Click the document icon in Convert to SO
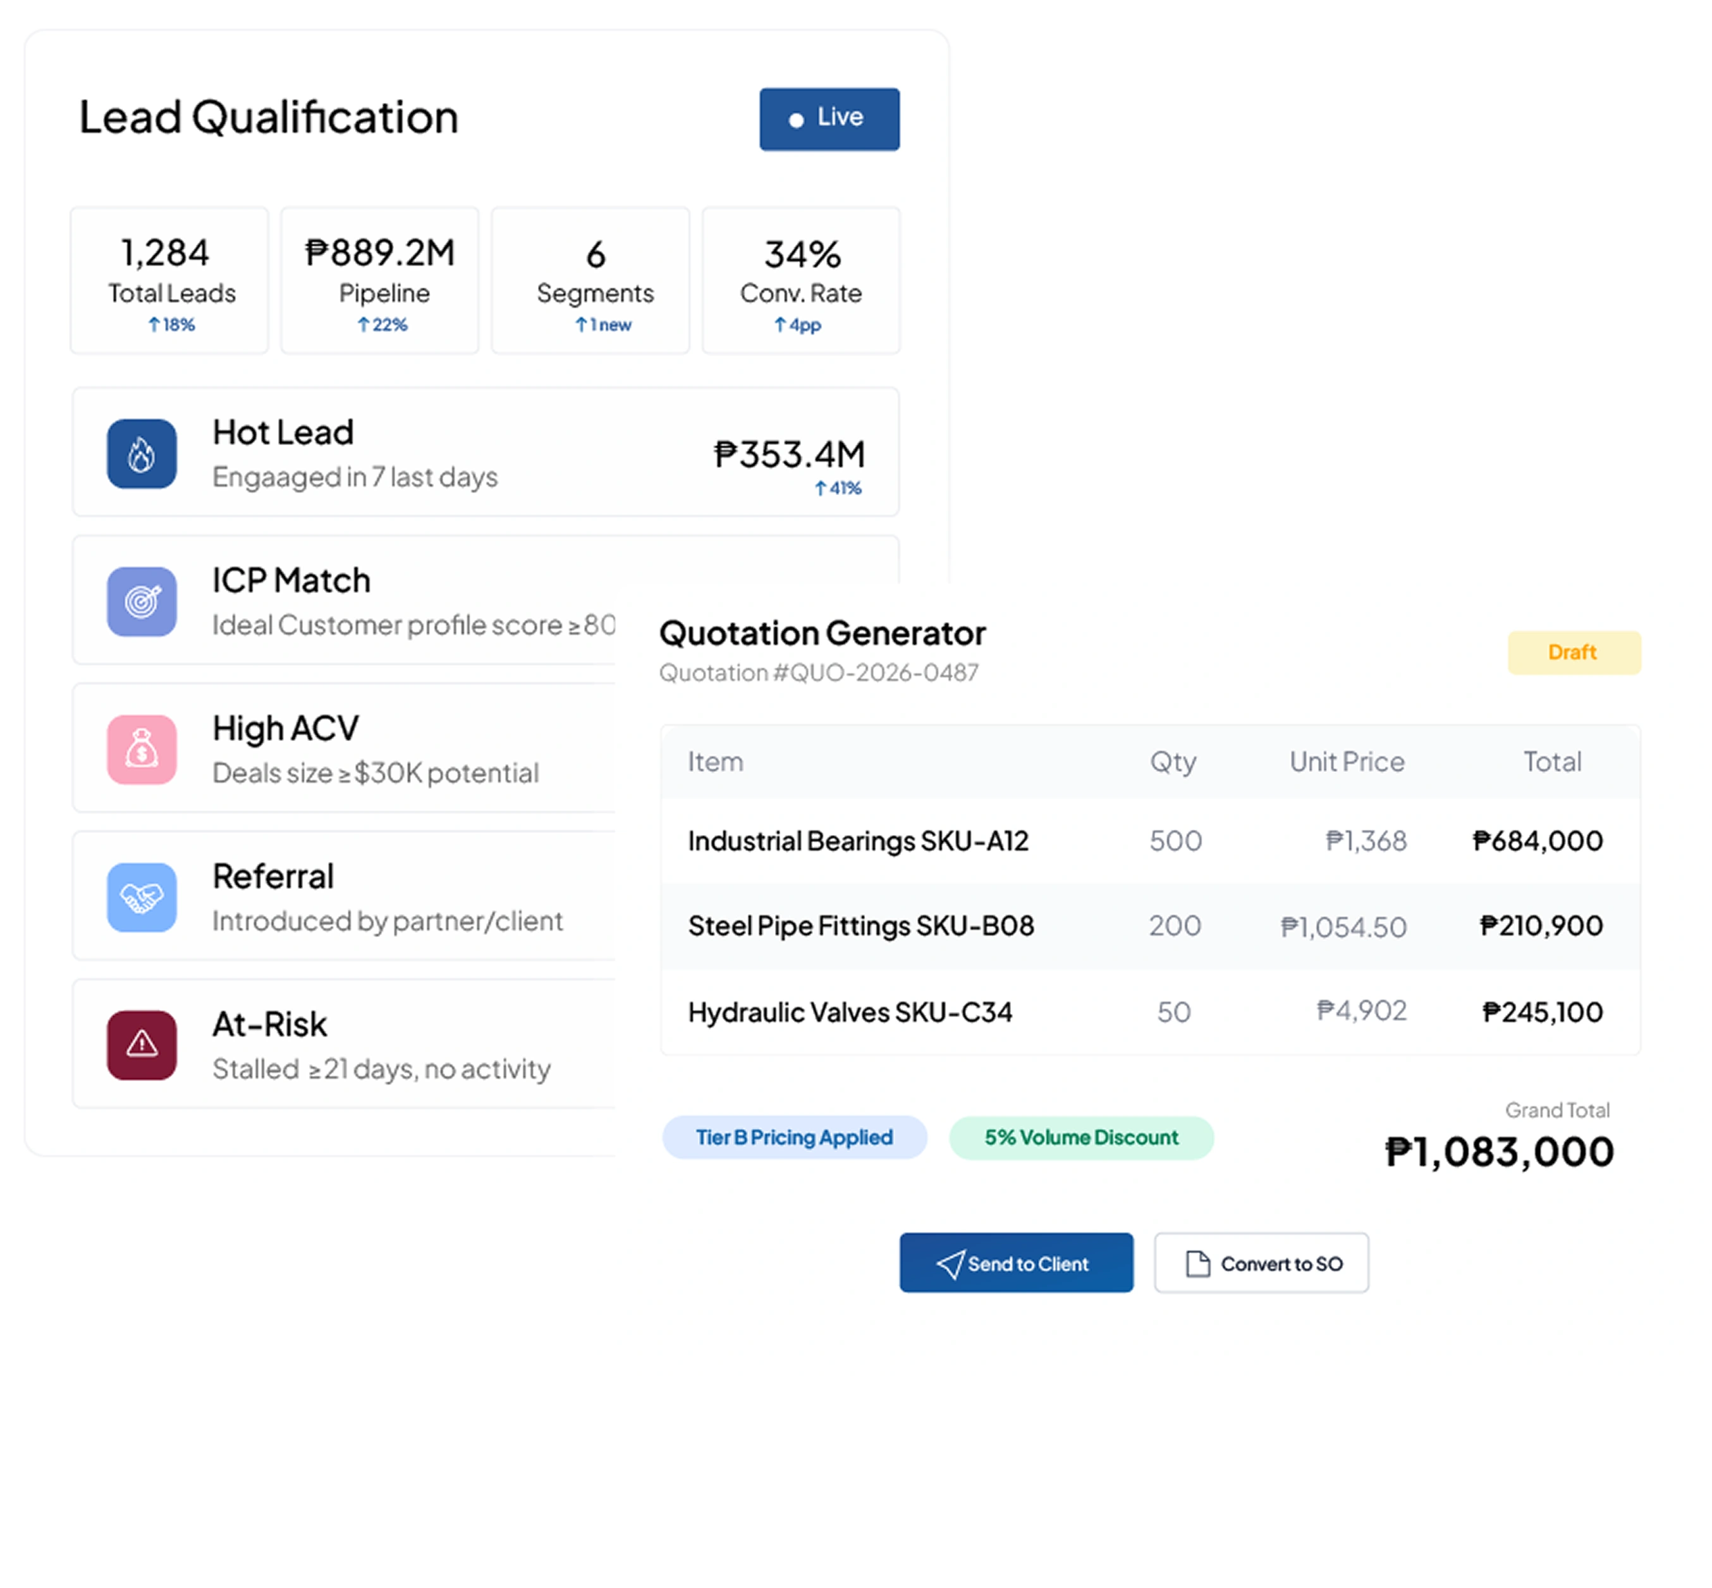The height and width of the screenshot is (1588, 1712). (x=1197, y=1263)
